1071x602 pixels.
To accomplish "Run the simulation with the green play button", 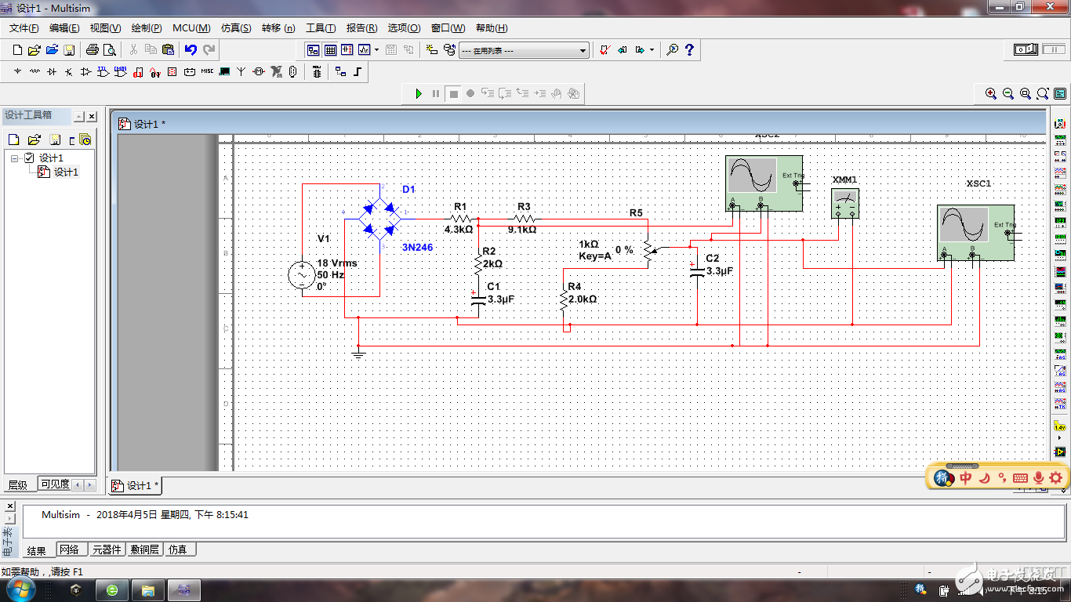I will (419, 93).
